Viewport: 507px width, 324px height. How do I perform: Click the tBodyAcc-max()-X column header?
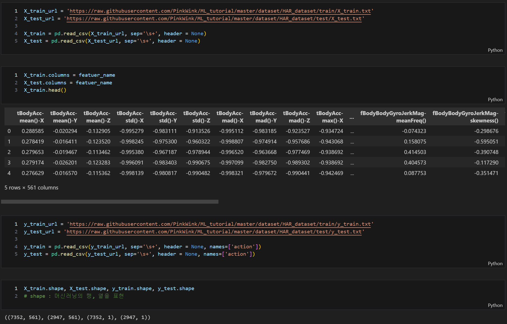pos(330,117)
